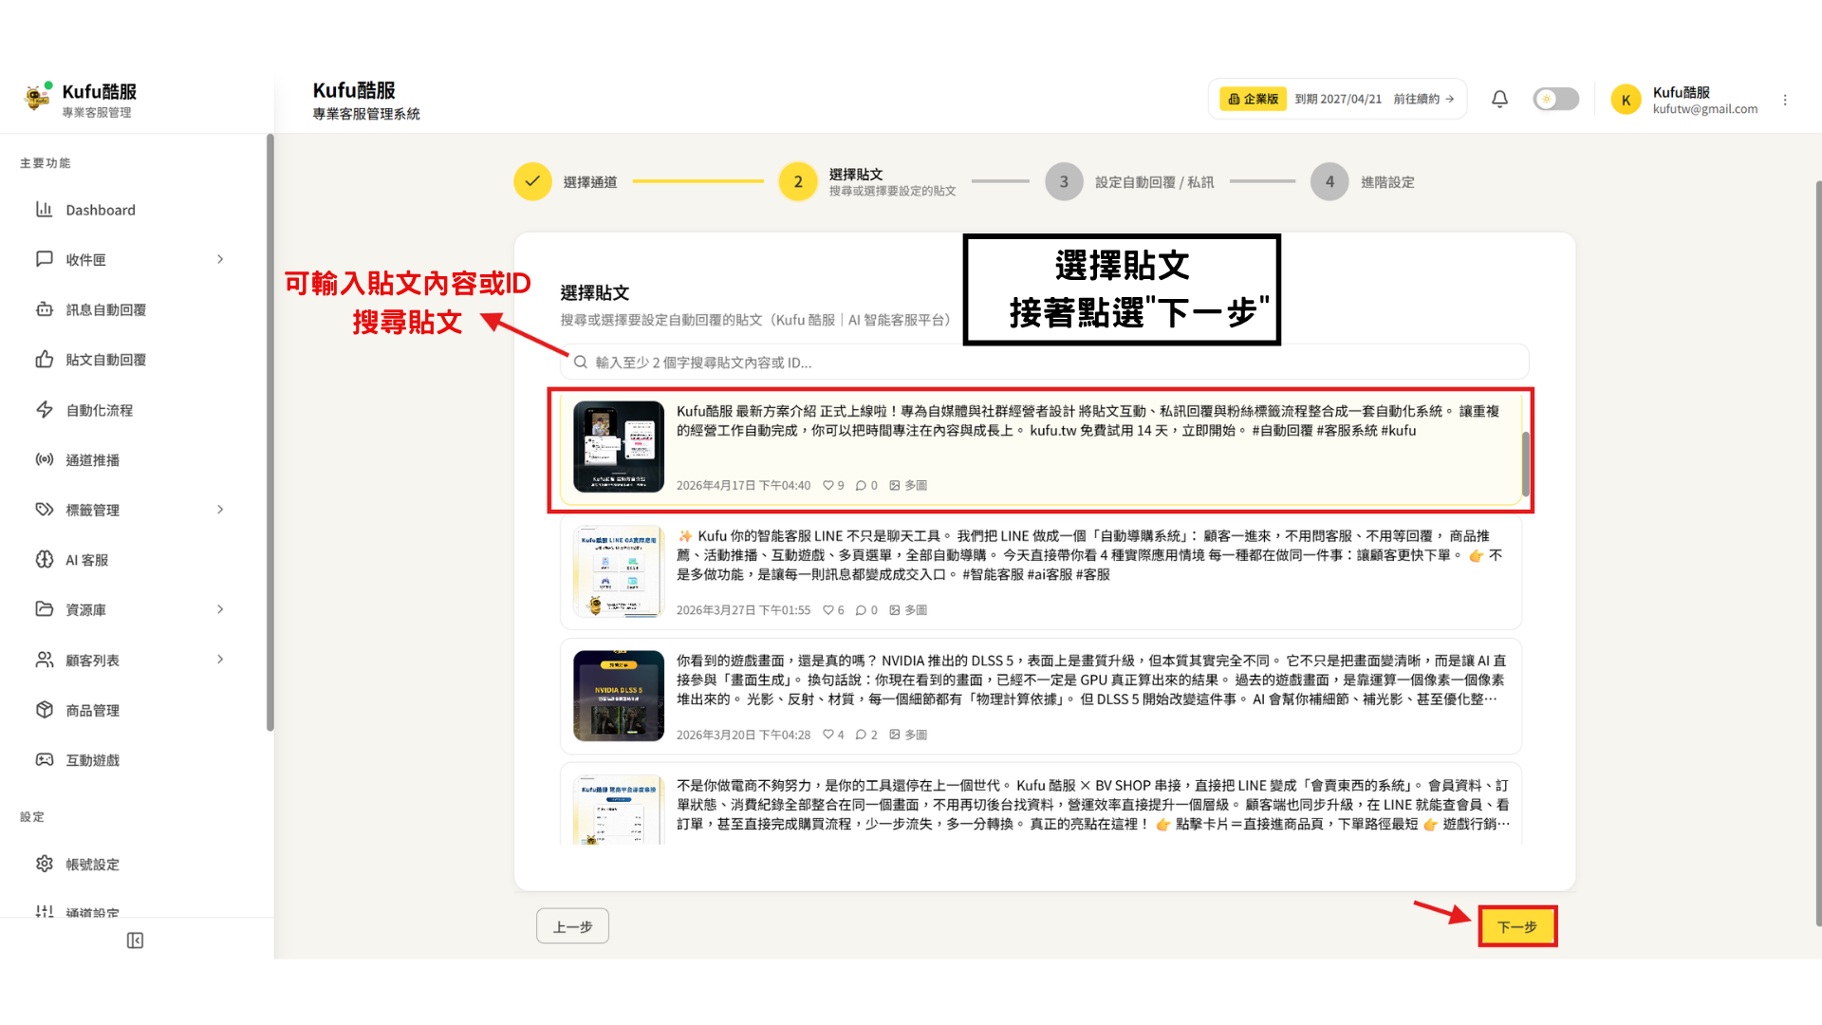Click the 資源庫 folder icon
1822x1025 pixels.
(x=44, y=609)
